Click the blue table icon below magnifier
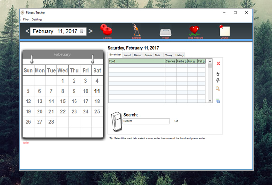 click(x=218, y=101)
